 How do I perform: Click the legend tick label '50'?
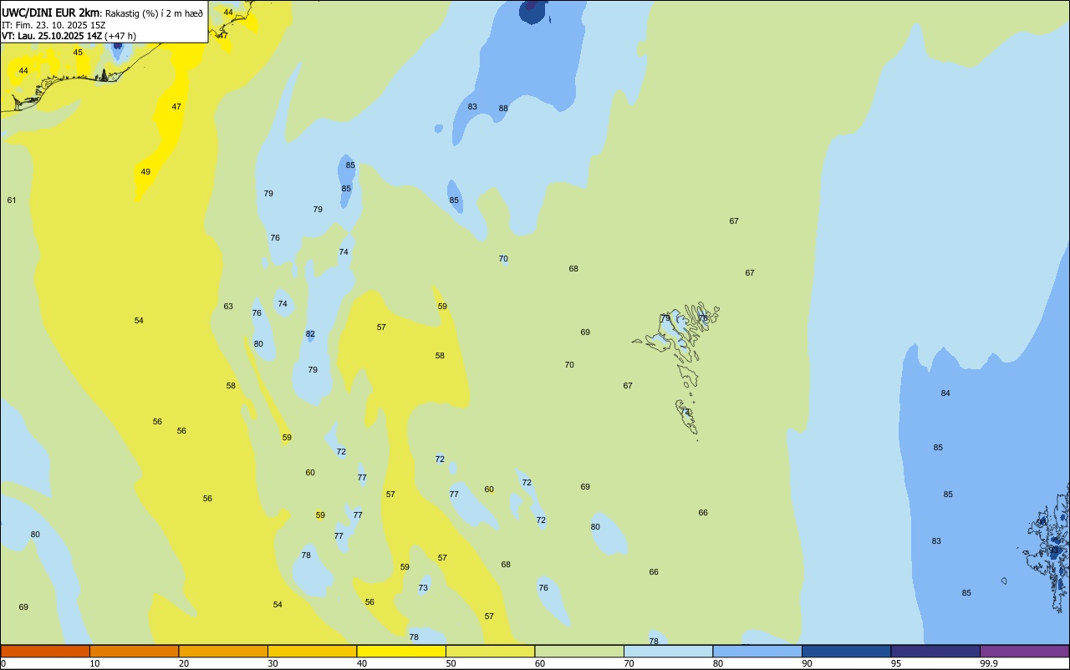point(451,663)
